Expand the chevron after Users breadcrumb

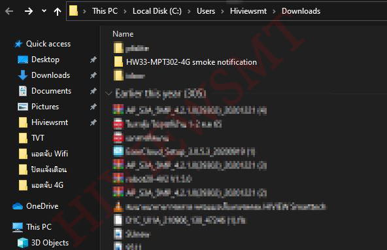(x=222, y=11)
